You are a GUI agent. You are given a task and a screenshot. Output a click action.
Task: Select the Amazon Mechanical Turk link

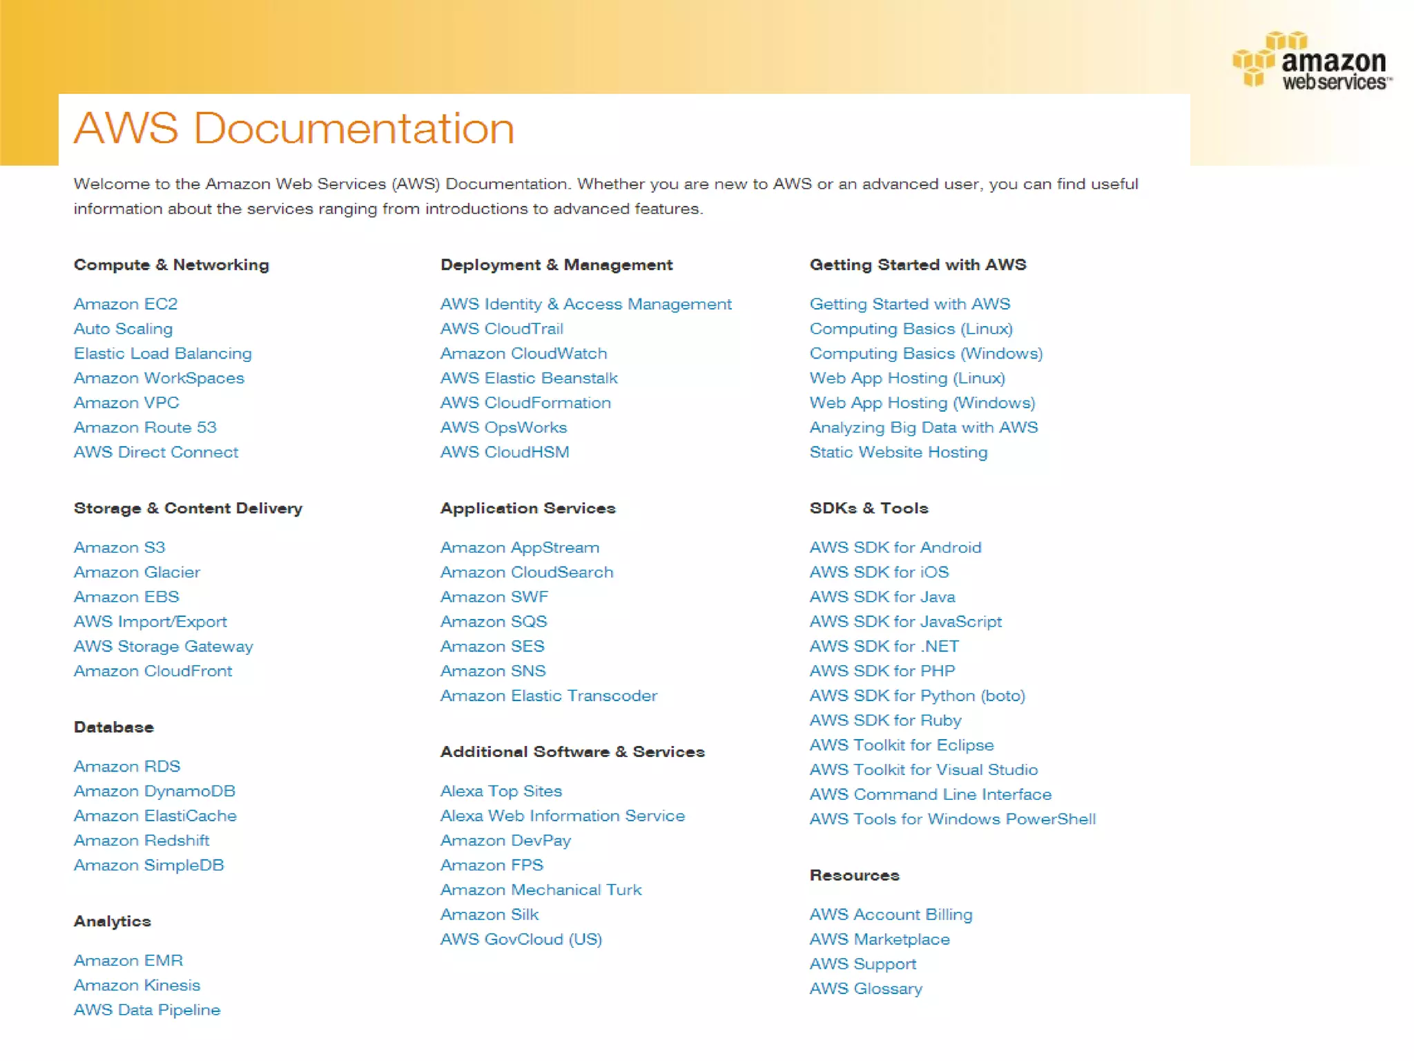[x=541, y=890]
